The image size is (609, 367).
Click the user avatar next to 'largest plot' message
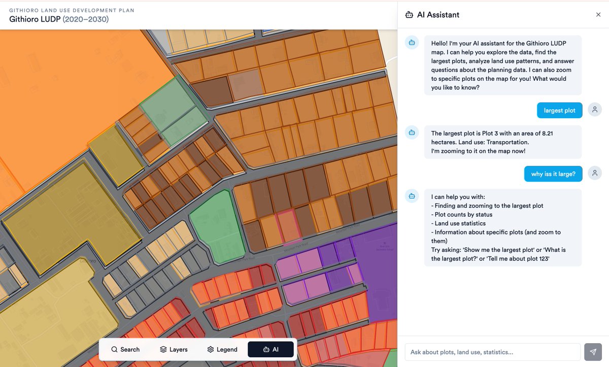(595, 110)
